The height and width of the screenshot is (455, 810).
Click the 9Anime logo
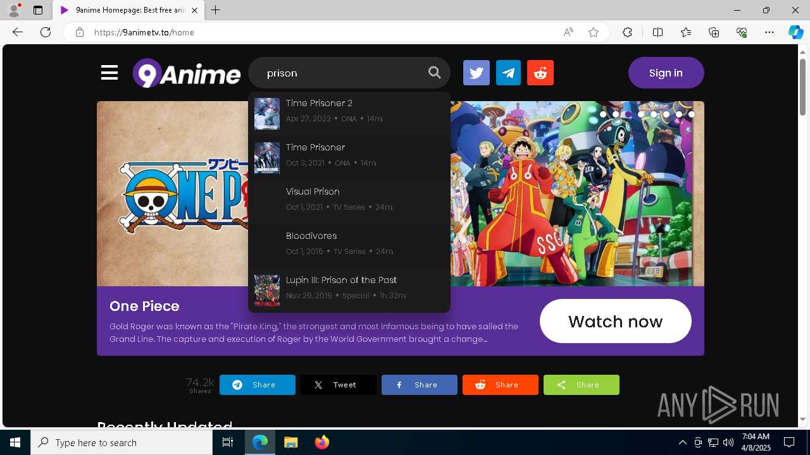[x=187, y=73]
